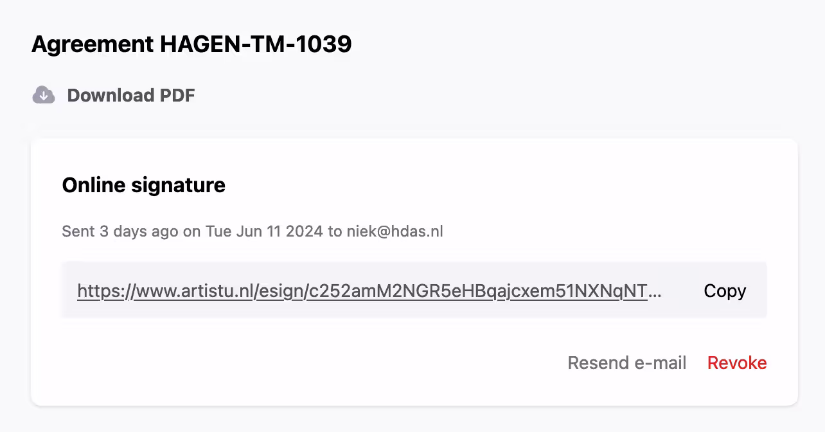Click Resend e-mail for the signature

click(x=627, y=363)
